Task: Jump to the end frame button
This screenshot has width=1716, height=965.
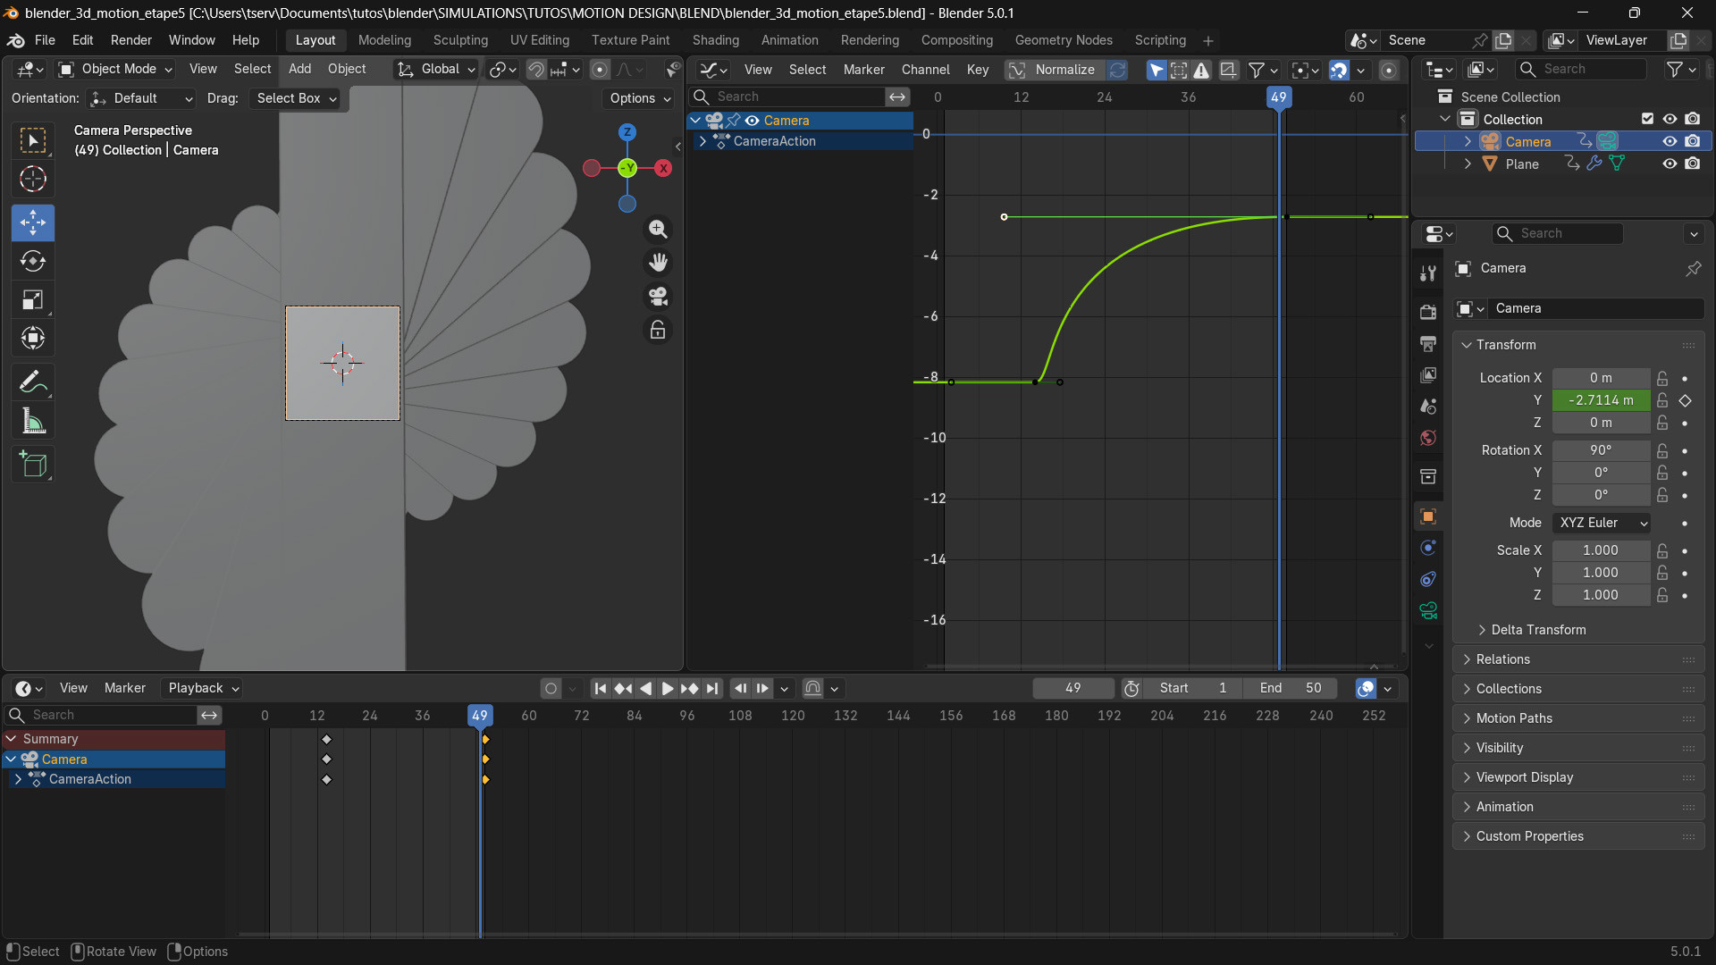Action: tap(712, 688)
